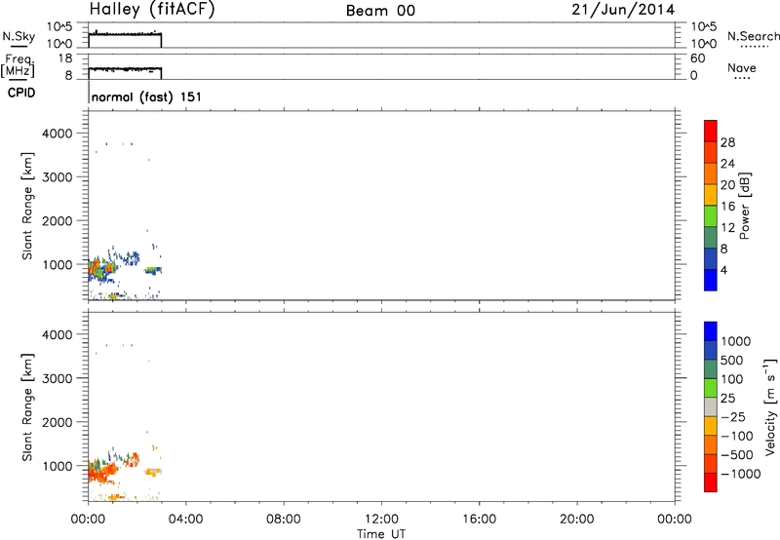Viewport: 780px width, 540px height.
Task: Select the 'Freq. [MHz]' axis label
Action: click(x=18, y=66)
